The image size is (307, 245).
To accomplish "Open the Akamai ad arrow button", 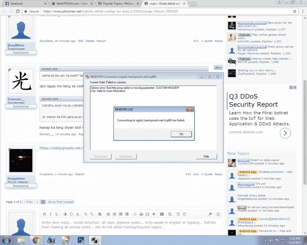I will tap(285, 133).
